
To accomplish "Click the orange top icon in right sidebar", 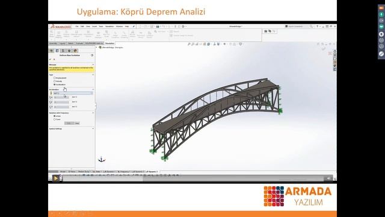I will pos(381,8).
